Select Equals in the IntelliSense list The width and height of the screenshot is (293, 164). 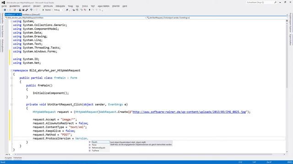(99, 142)
